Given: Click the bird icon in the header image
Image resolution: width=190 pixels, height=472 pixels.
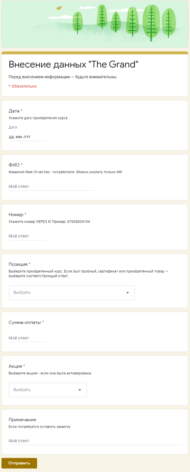Looking at the screenshot, I should point(59,8).
